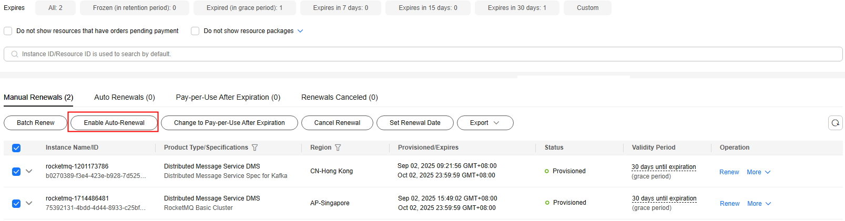Click the search magnifier icon
The image size is (845, 221).
coord(15,54)
